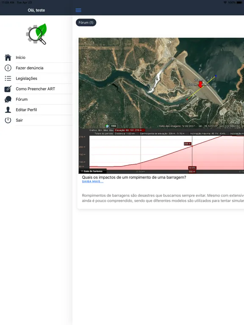The width and height of the screenshot is (244, 325).
Task: Click the person icon for Editar Perfil
Action: pyautogui.click(x=8, y=110)
